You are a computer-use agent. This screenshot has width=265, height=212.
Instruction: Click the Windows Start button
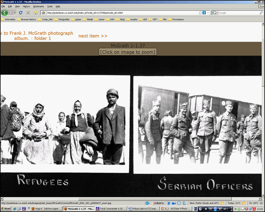(x=6, y=209)
